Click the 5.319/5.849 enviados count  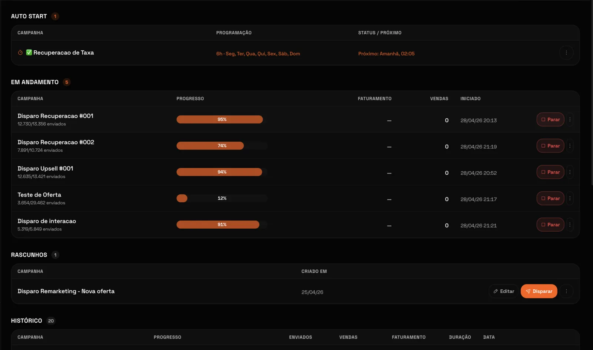[40, 229]
